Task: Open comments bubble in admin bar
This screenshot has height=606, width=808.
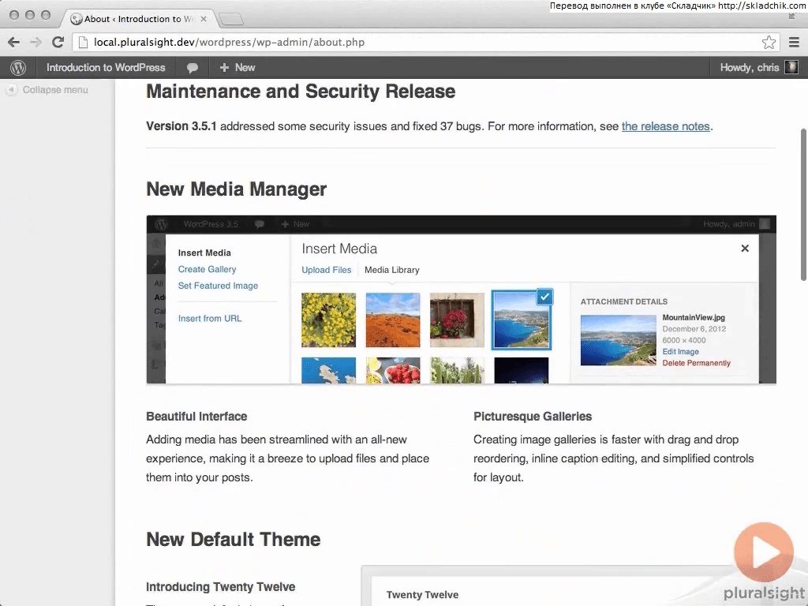Action: [x=193, y=68]
